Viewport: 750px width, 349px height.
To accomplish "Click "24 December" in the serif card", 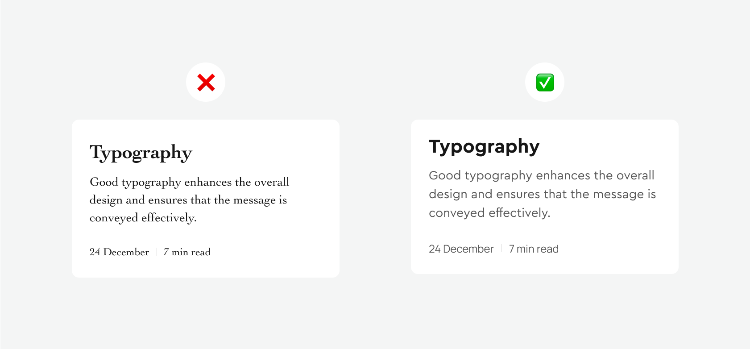I will (x=119, y=252).
